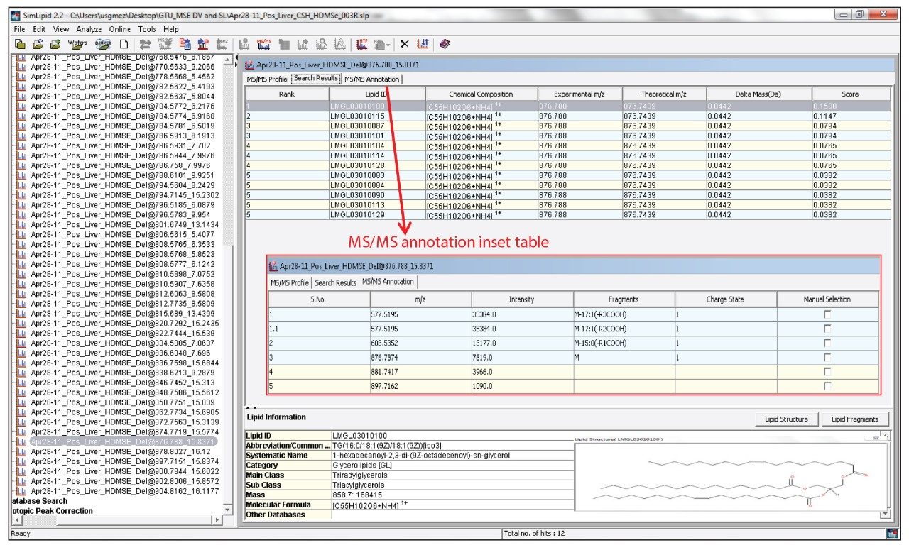Click the second folder icon with arrow
Viewport: 909px width, 550px height.
38,43
